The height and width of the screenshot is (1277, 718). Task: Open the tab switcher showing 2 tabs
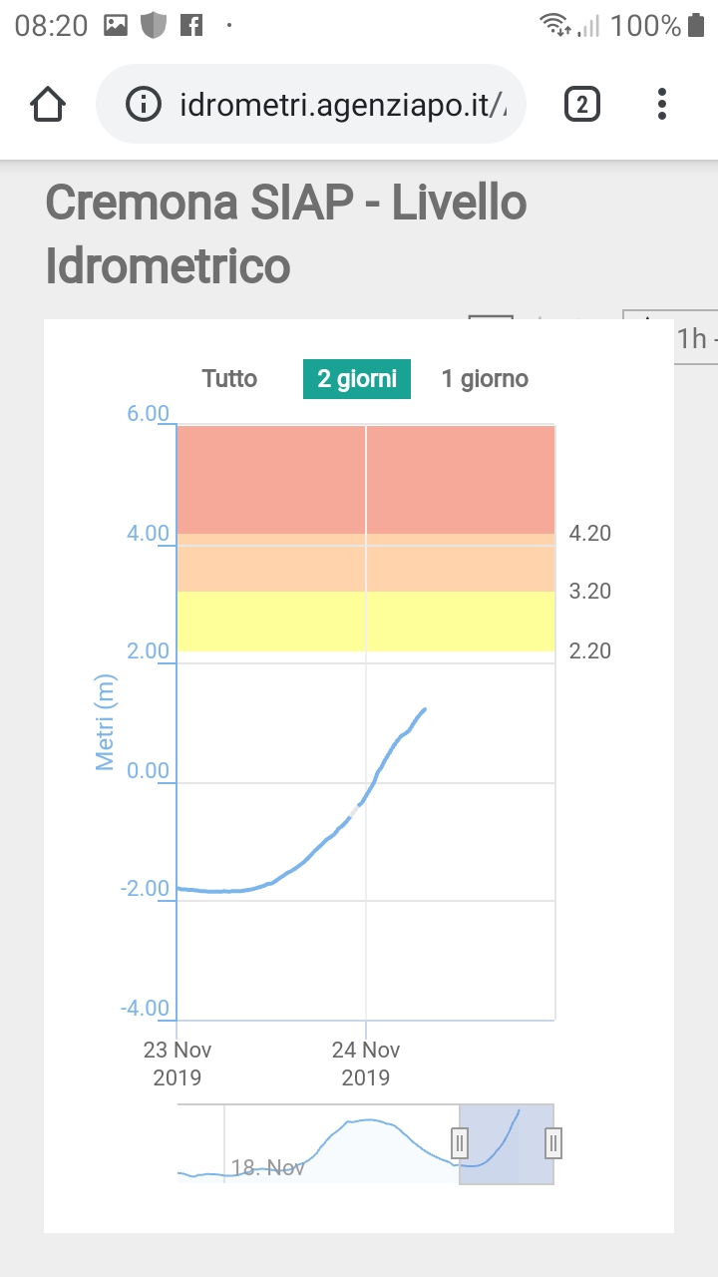click(582, 104)
